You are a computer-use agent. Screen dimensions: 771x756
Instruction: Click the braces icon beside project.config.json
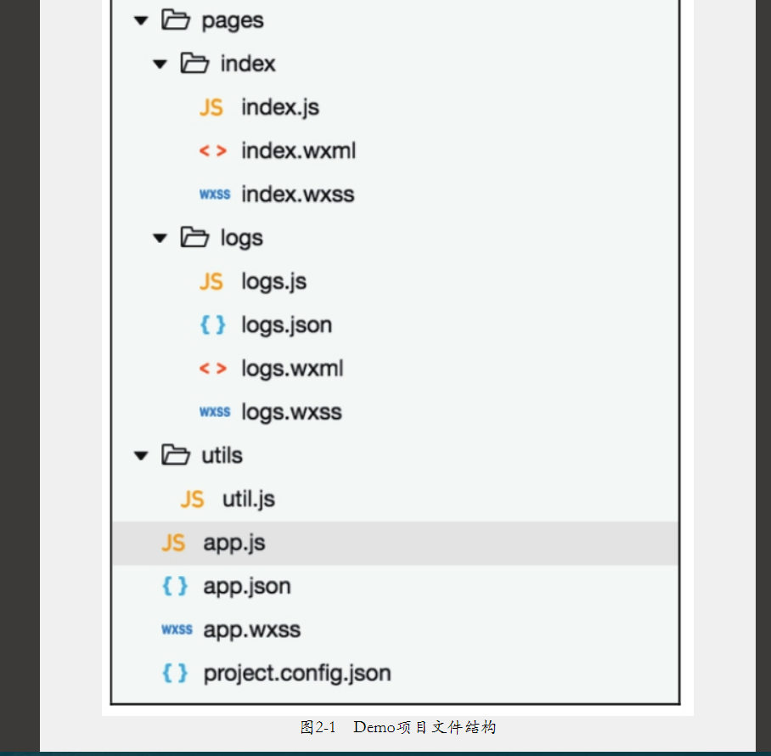[x=175, y=674]
